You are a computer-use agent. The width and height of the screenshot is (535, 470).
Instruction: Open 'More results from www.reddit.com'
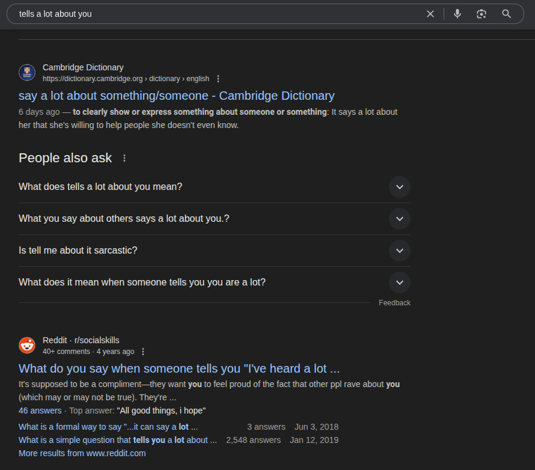(82, 453)
